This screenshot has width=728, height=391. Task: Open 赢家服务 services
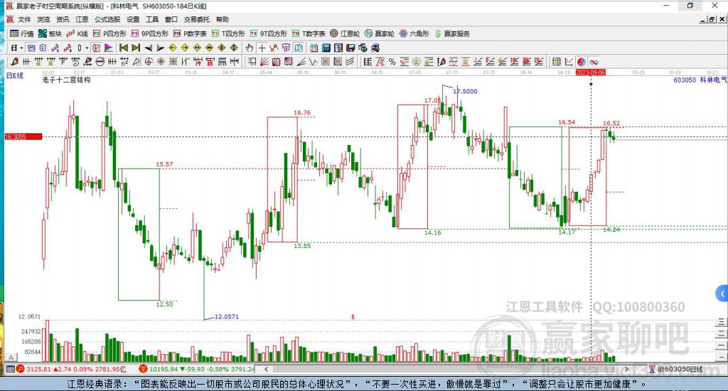coord(452,33)
